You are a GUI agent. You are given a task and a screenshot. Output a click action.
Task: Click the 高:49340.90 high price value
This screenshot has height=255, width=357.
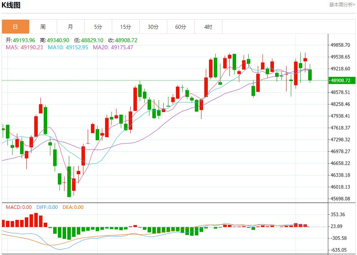(54, 40)
